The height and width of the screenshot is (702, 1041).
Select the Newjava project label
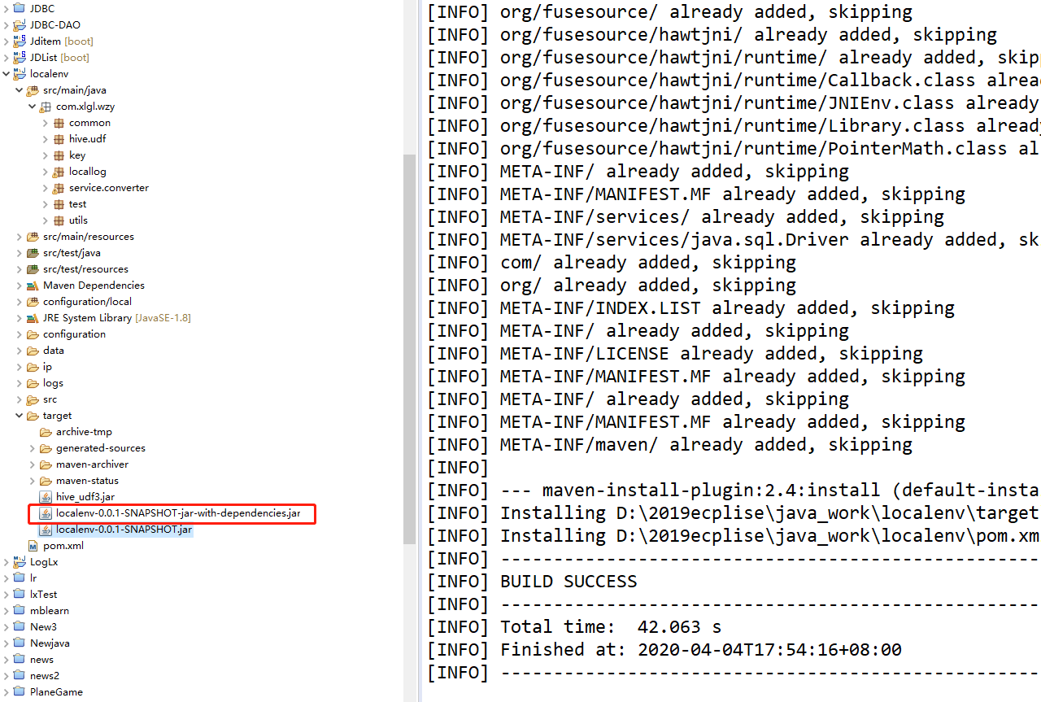tap(50, 643)
